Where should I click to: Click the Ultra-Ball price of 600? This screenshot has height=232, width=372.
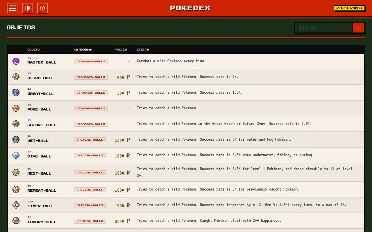point(123,77)
